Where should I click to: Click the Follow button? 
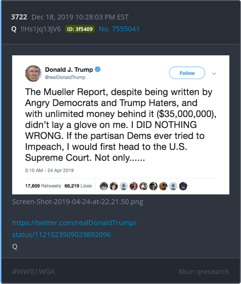pyautogui.click(x=187, y=73)
